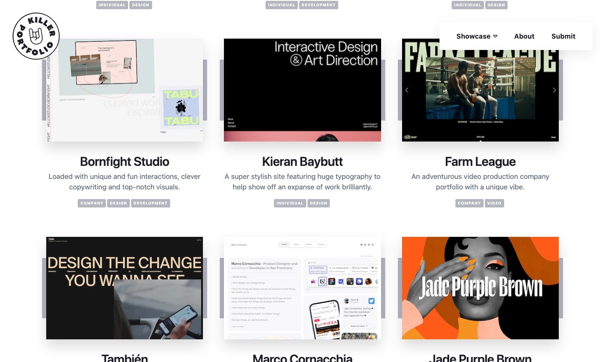
Task: Click the Farm League title link
Action: point(480,162)
